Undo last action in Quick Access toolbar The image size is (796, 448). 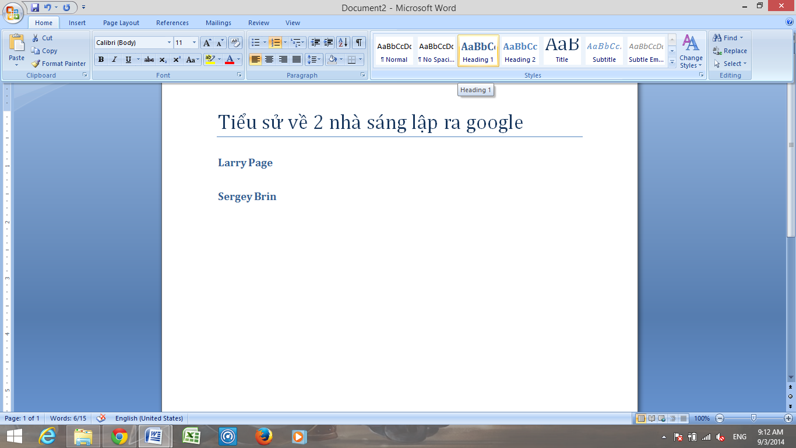pos(48,8)
